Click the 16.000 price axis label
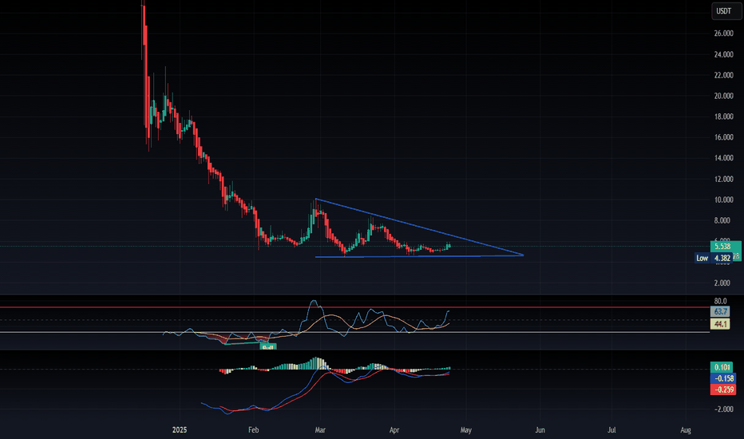Screen dimensions: 744x439 723,137
